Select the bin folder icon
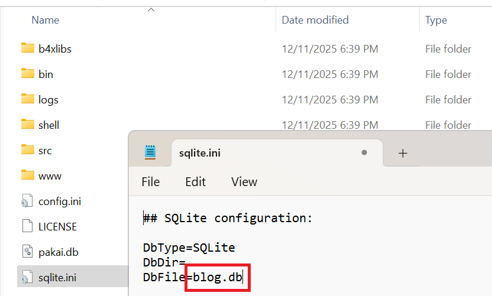The image size is (492, 296). (27, 74)
